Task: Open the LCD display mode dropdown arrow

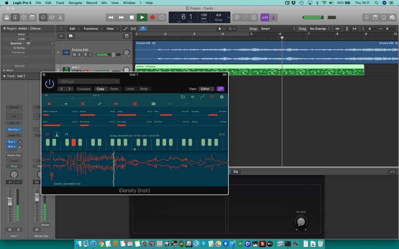Action: (228, 17)
